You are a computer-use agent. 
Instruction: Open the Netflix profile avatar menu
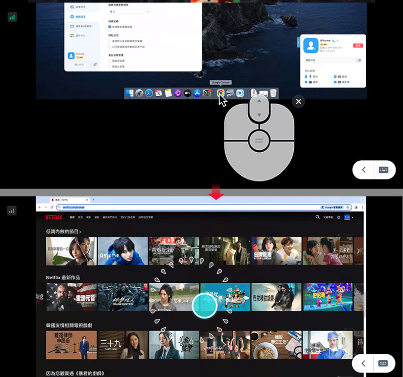[x=347, y=217]
